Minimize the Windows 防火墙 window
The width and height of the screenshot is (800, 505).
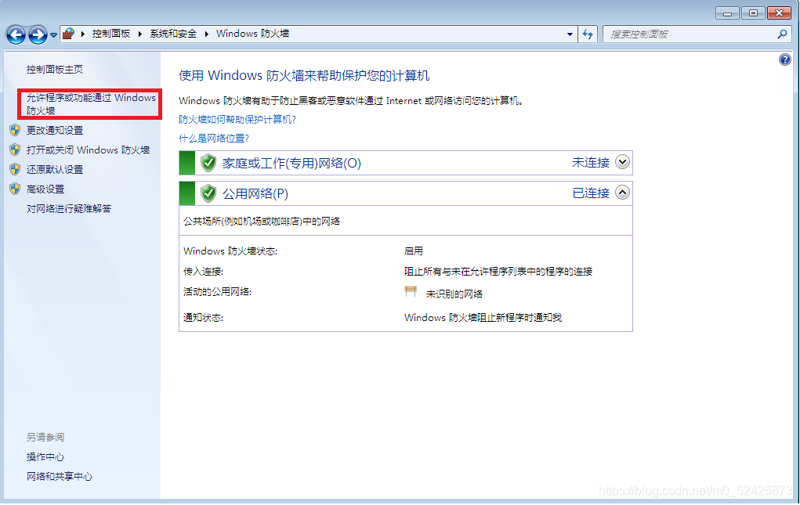pos(727,13)
